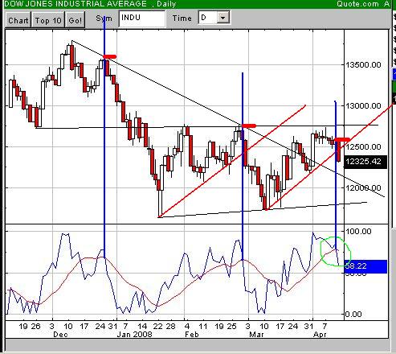
Task: Click the Top 10 button
Action: click(48, 20)
